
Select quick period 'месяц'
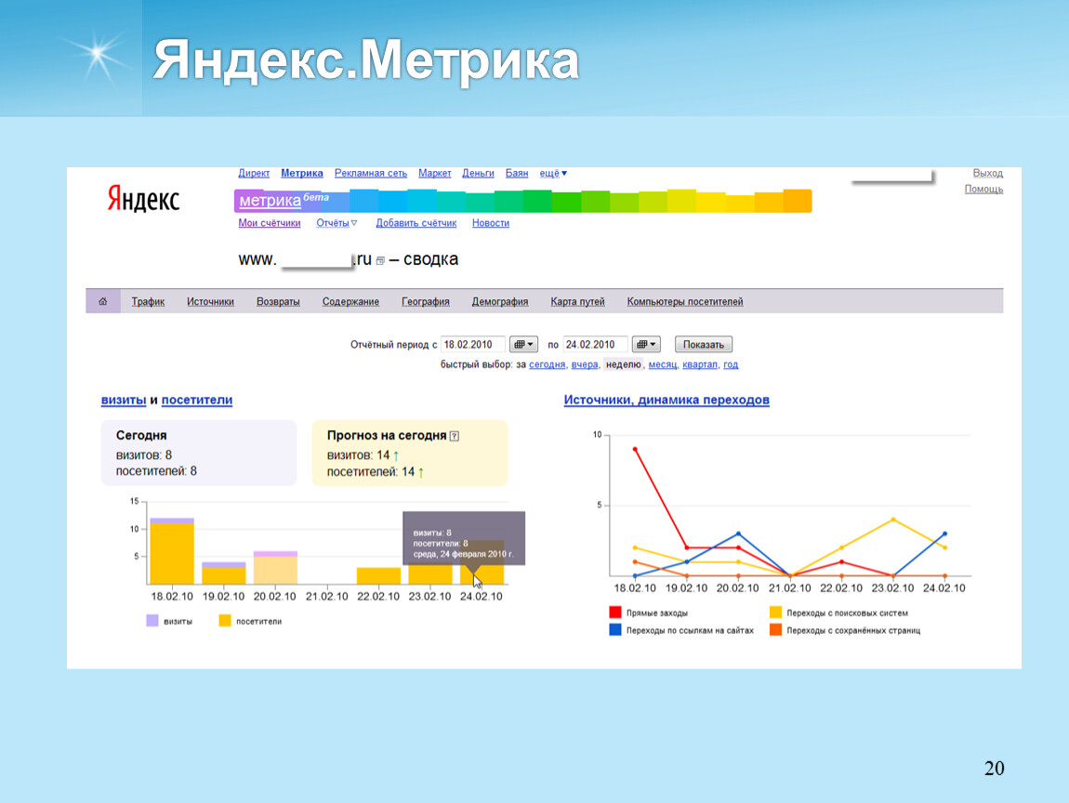click(662, 364)
